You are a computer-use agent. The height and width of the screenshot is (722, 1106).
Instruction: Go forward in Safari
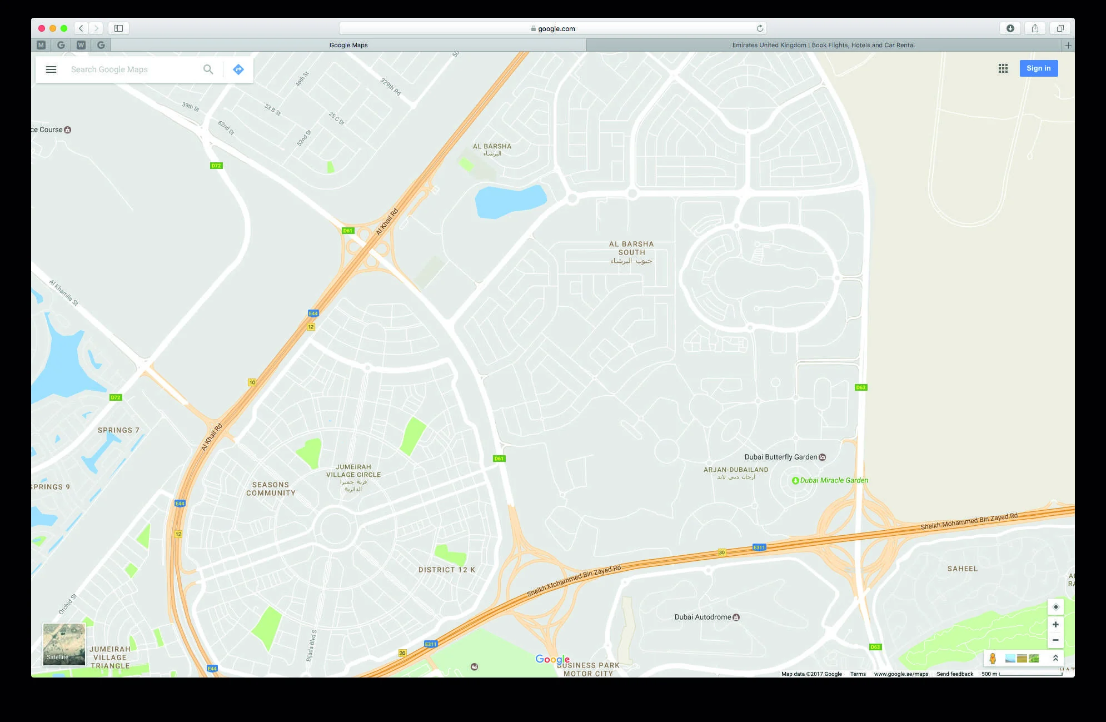coord(96,28)
